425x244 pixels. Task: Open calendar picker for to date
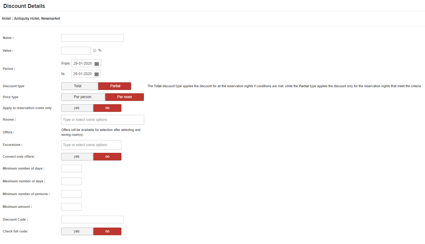(x=97, y=74)
